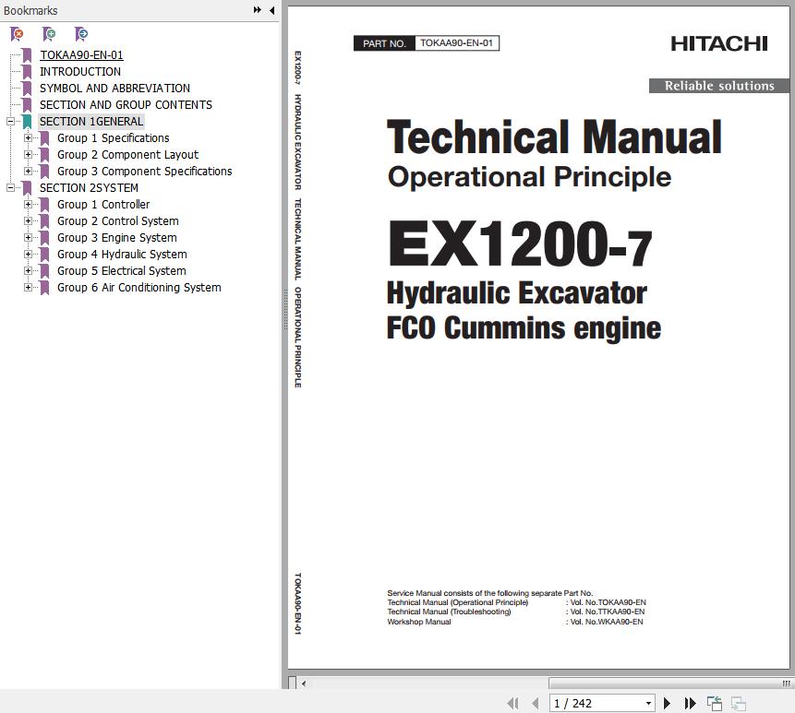This screenshot has height=713, width=795.
Task: Click teal bookmark icon of SECTION 1GENERAL
Action: [x=27, y=122]
